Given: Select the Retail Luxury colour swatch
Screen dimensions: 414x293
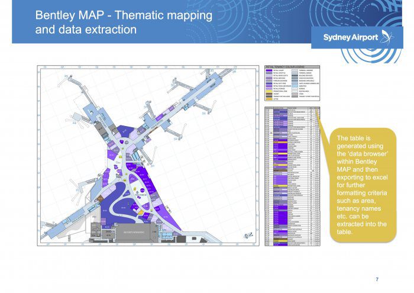Looking at the screenshot, I should [269, 70].
